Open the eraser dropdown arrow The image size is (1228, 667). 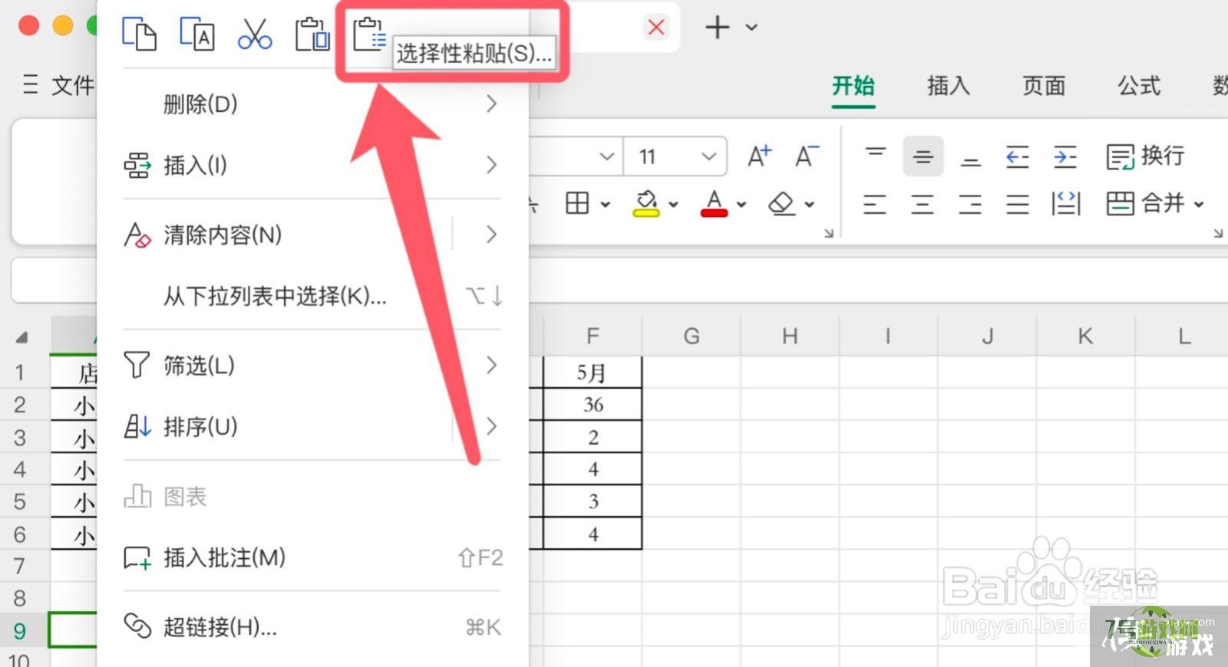tap(809, 204)
